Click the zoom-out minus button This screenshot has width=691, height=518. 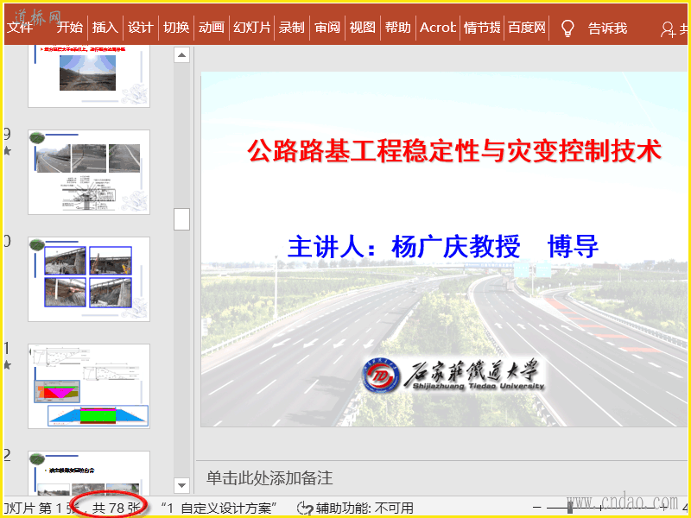[x=536, y=508]
